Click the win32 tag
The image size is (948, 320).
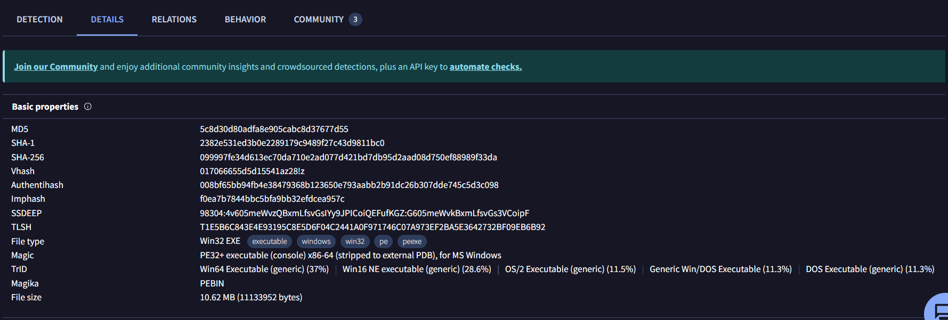[x=355, y=241]
